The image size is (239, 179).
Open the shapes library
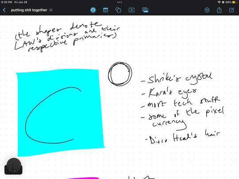pyautogui.click(x=118, y=10)
